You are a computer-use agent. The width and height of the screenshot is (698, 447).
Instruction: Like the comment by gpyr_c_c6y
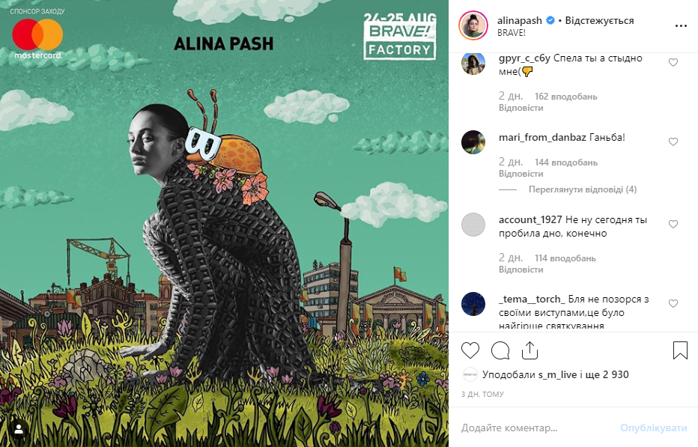[x=673, y=62]
